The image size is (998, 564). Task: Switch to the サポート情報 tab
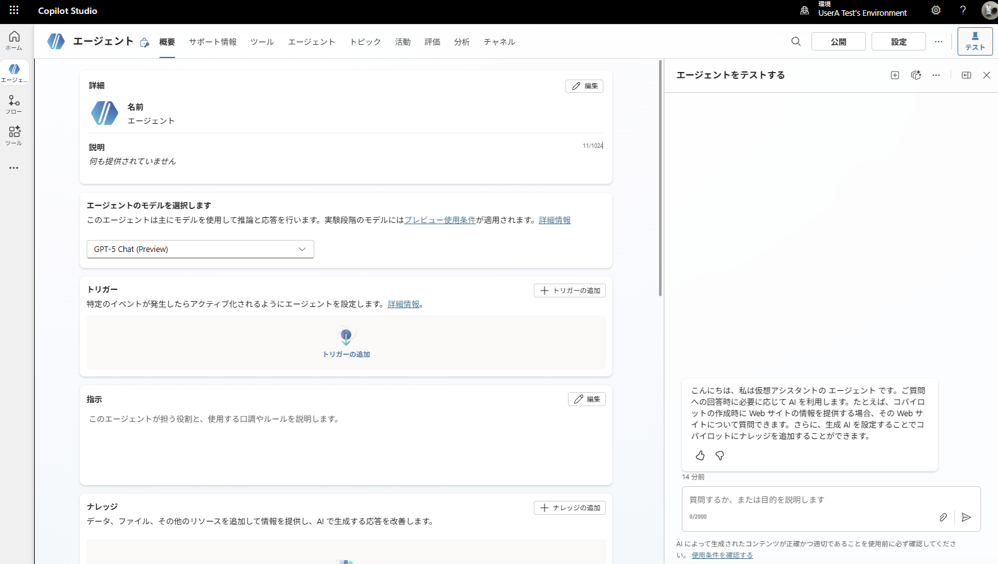(213, 42)
